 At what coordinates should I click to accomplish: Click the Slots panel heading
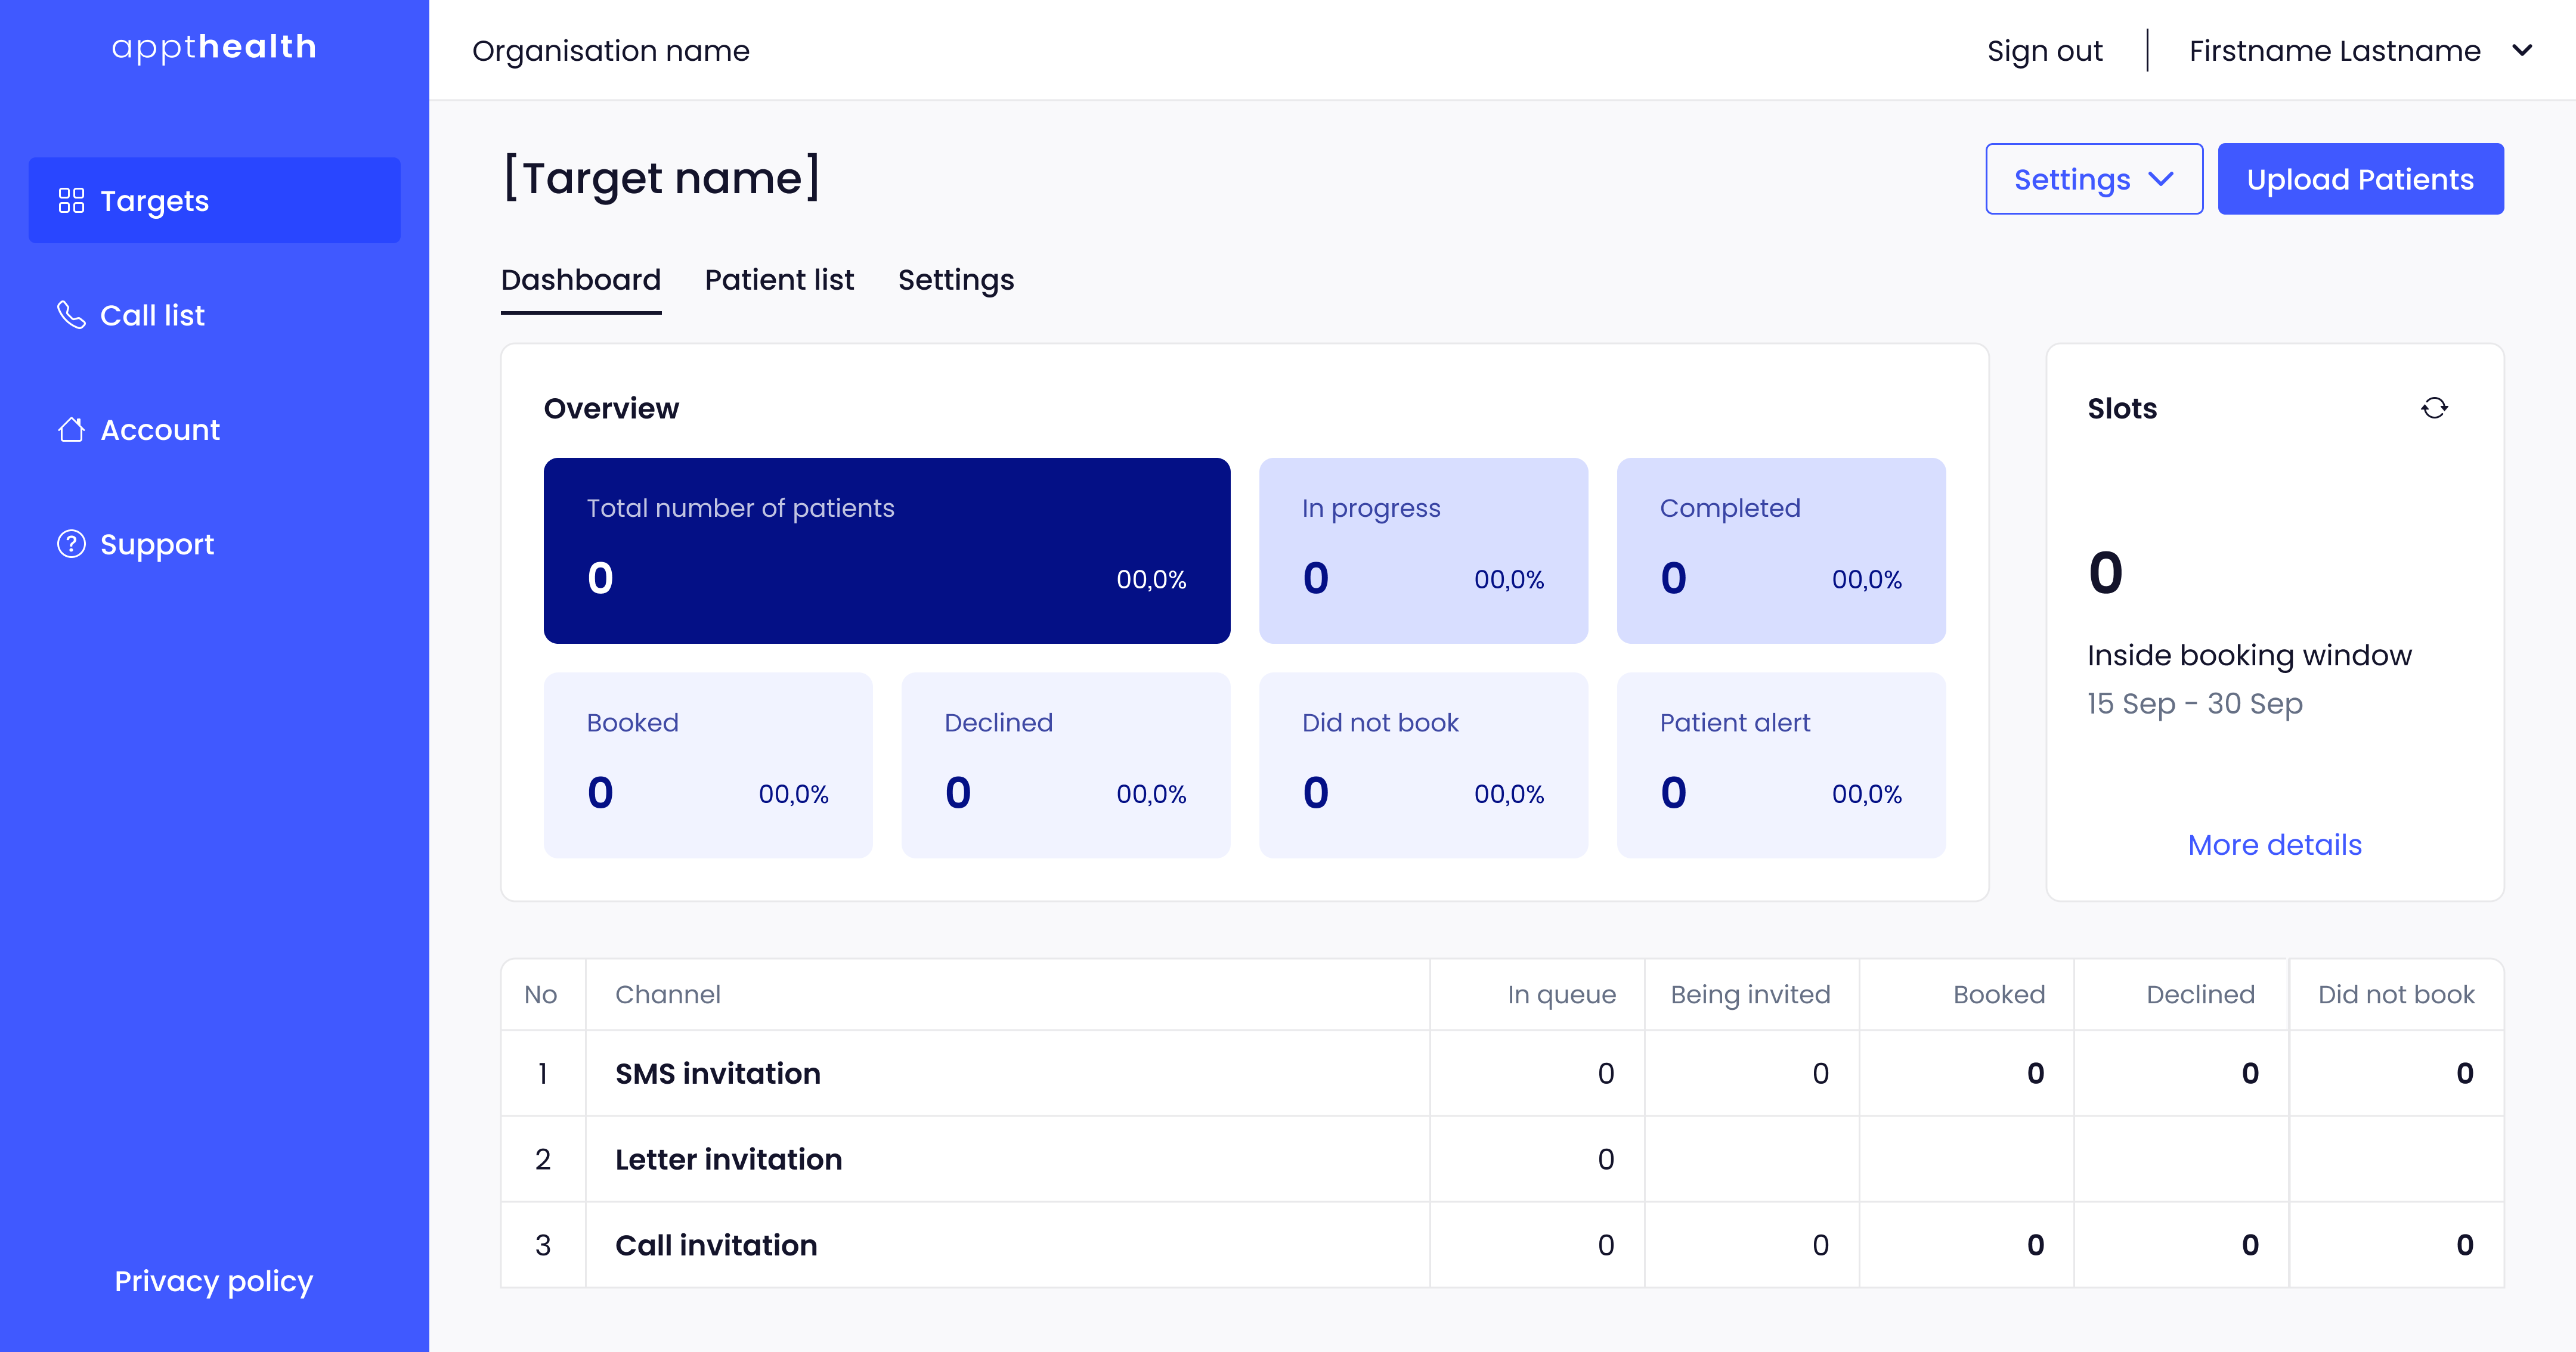2122,408
